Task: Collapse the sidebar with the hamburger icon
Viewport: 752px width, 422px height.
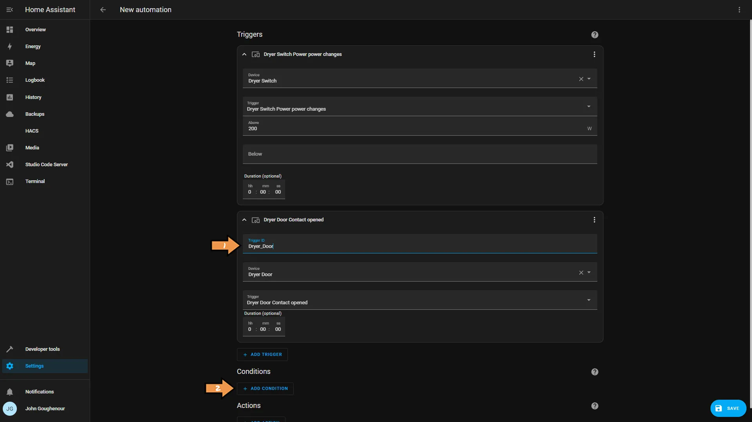Action: coord(10,10)
